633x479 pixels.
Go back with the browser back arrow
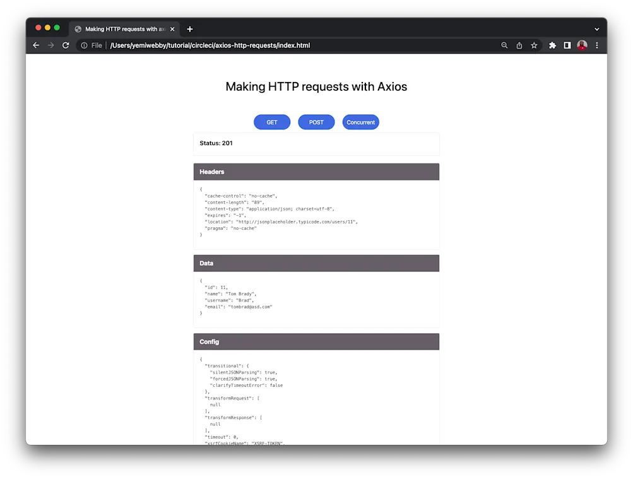click(x=36, y=45)
